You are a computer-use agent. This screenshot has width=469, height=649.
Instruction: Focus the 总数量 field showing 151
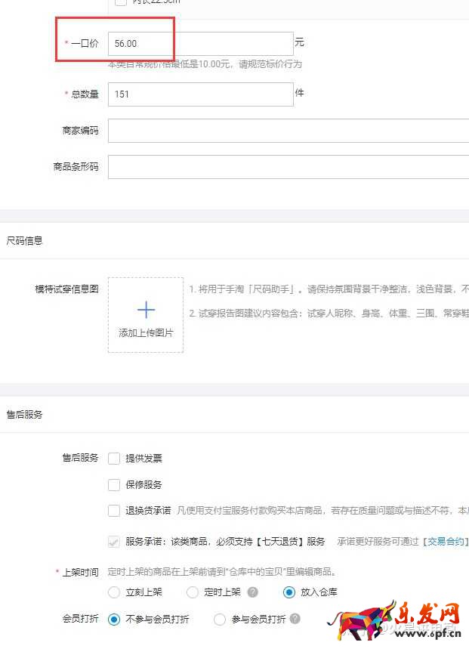(x=200, y=94)
